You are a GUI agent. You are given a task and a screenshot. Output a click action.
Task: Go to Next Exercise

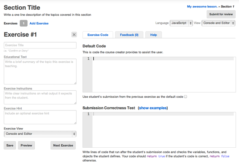coord(63,145)
